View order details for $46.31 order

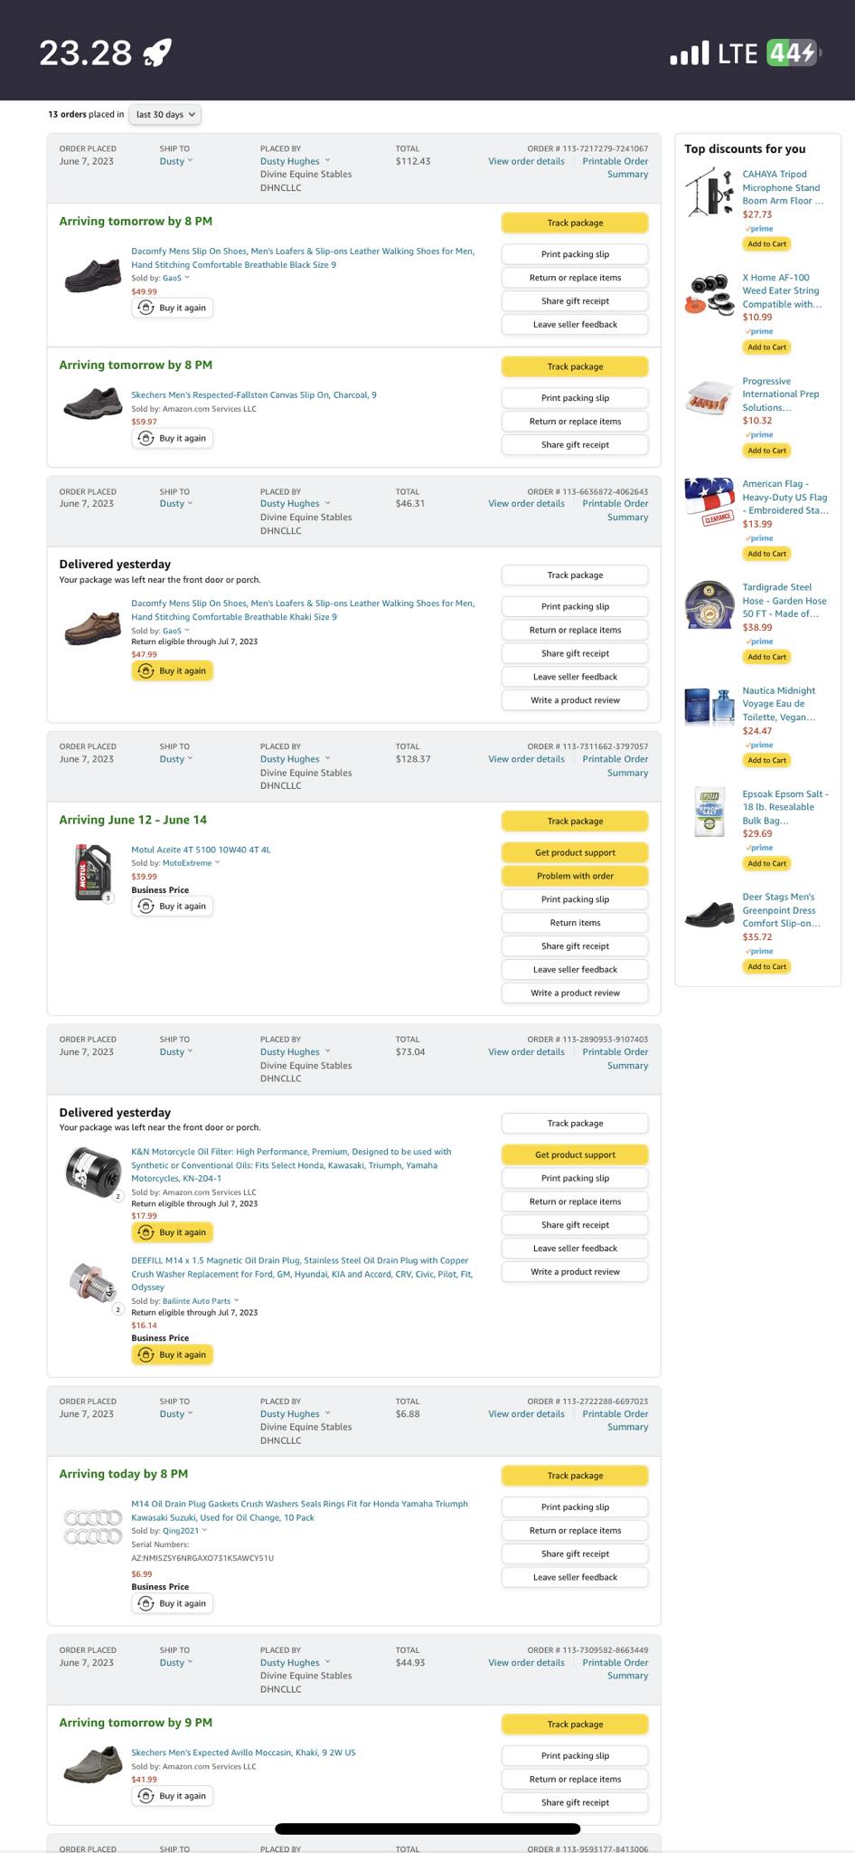pos(526,504)
